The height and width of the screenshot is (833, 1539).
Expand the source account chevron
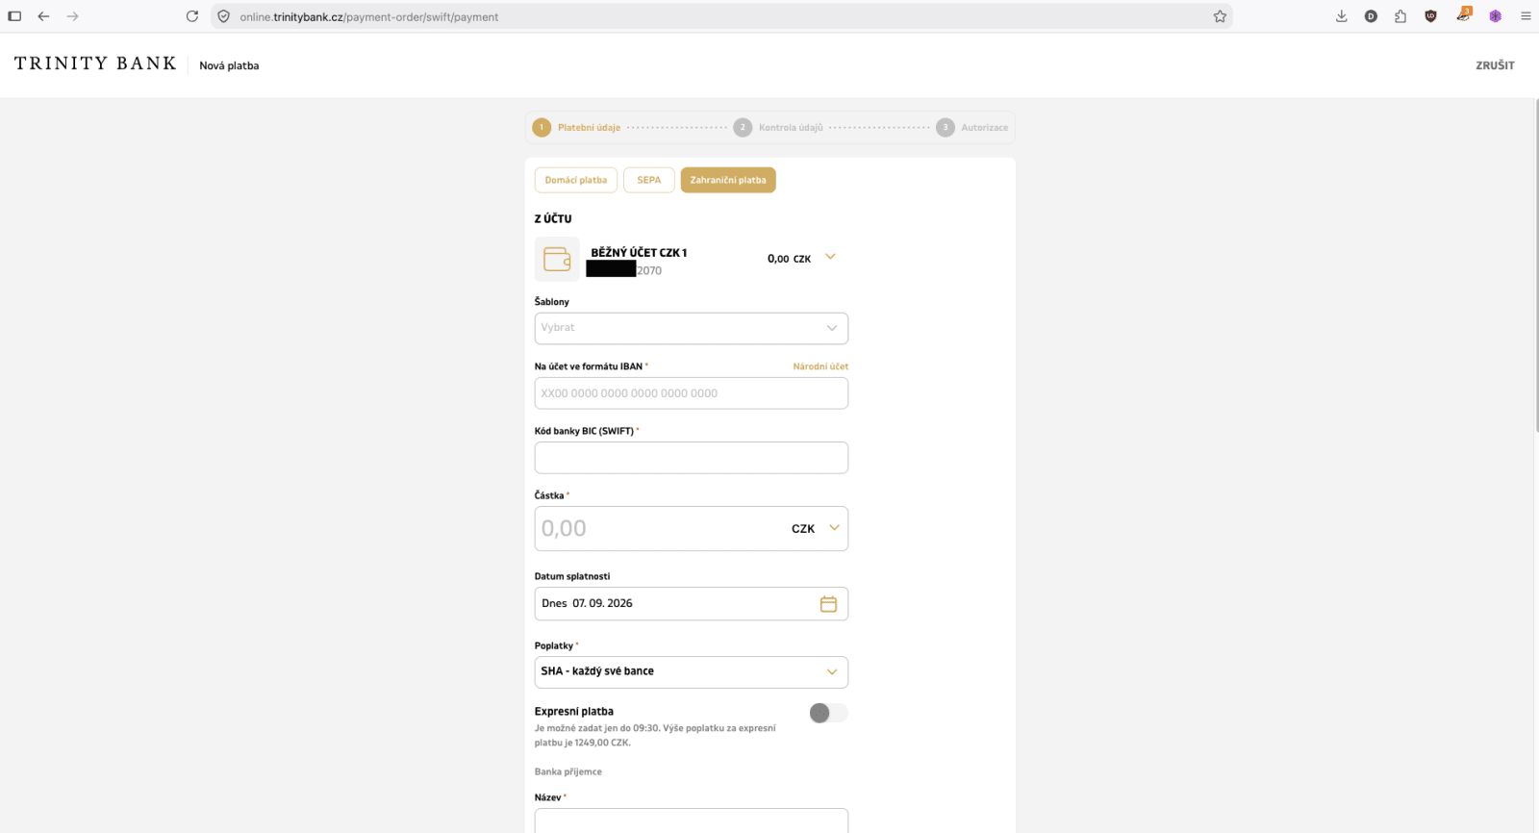coord(830,257)
